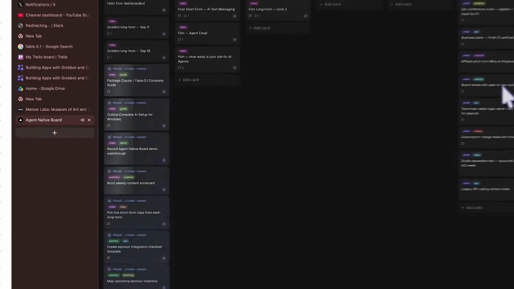Select the Redirecting Slack tab

(55, 26)
